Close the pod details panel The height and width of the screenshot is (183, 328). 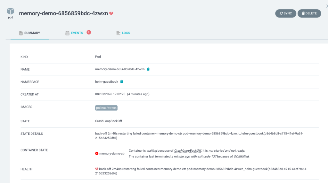click(327, 6)
